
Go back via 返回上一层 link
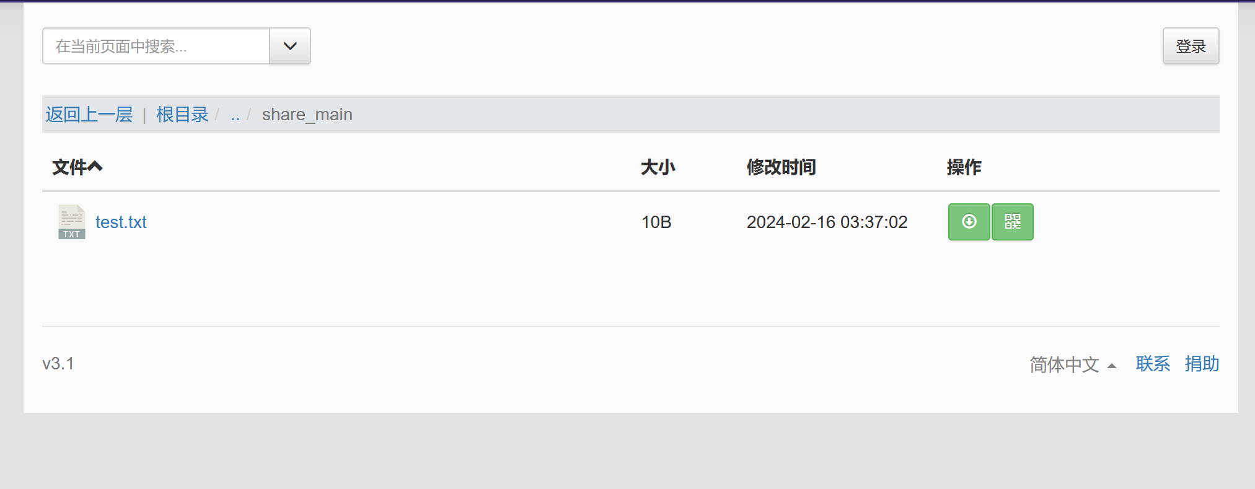click(x=89, y=115)
